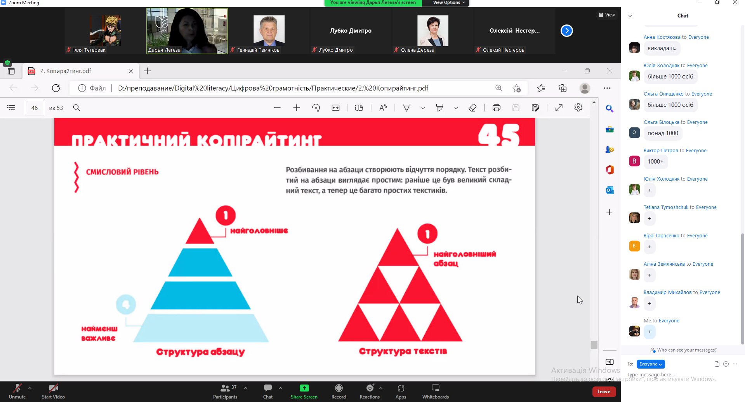Search within the PDF
The height and width of the screenshot is (402, 745).
(x=76, y=108)
